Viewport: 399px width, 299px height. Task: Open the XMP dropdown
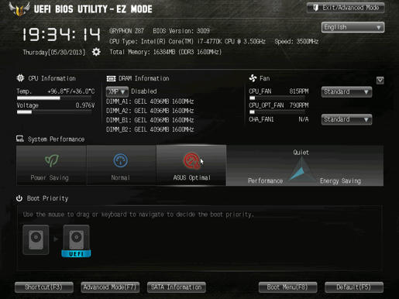pos(117,91)
